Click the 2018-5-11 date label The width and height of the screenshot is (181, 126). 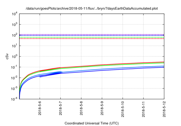click(143, 109)
